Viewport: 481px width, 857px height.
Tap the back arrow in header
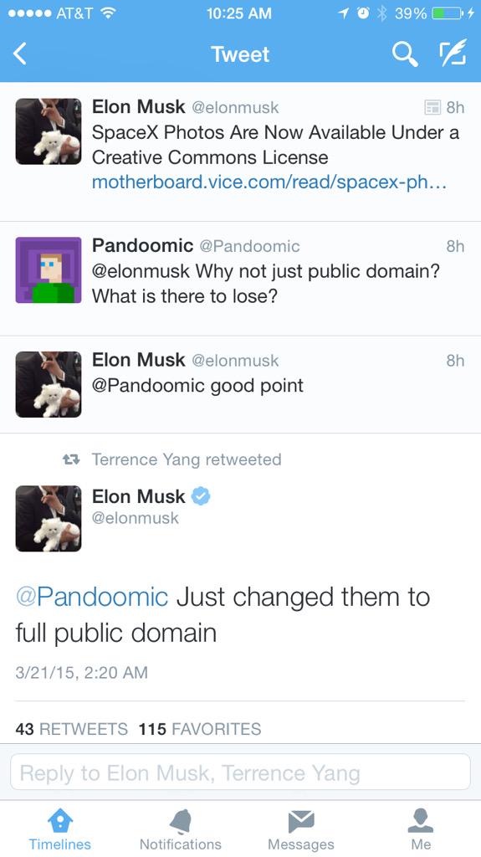pyautogui.click(x=20, y=54)
